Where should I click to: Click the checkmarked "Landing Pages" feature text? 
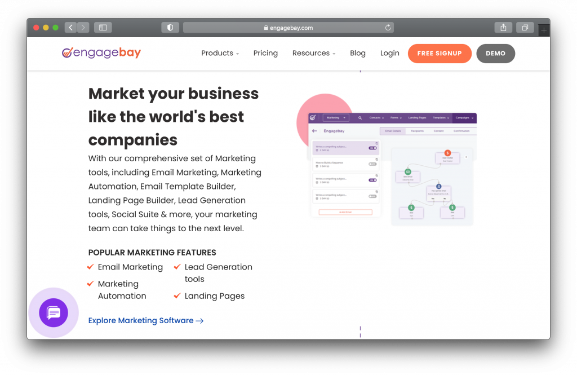coord(215,296)
